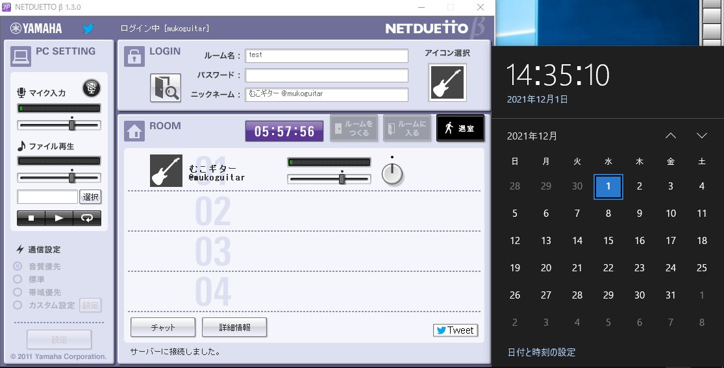
Task: Select December 25 in calendar
Action: (x=702, y=268)
